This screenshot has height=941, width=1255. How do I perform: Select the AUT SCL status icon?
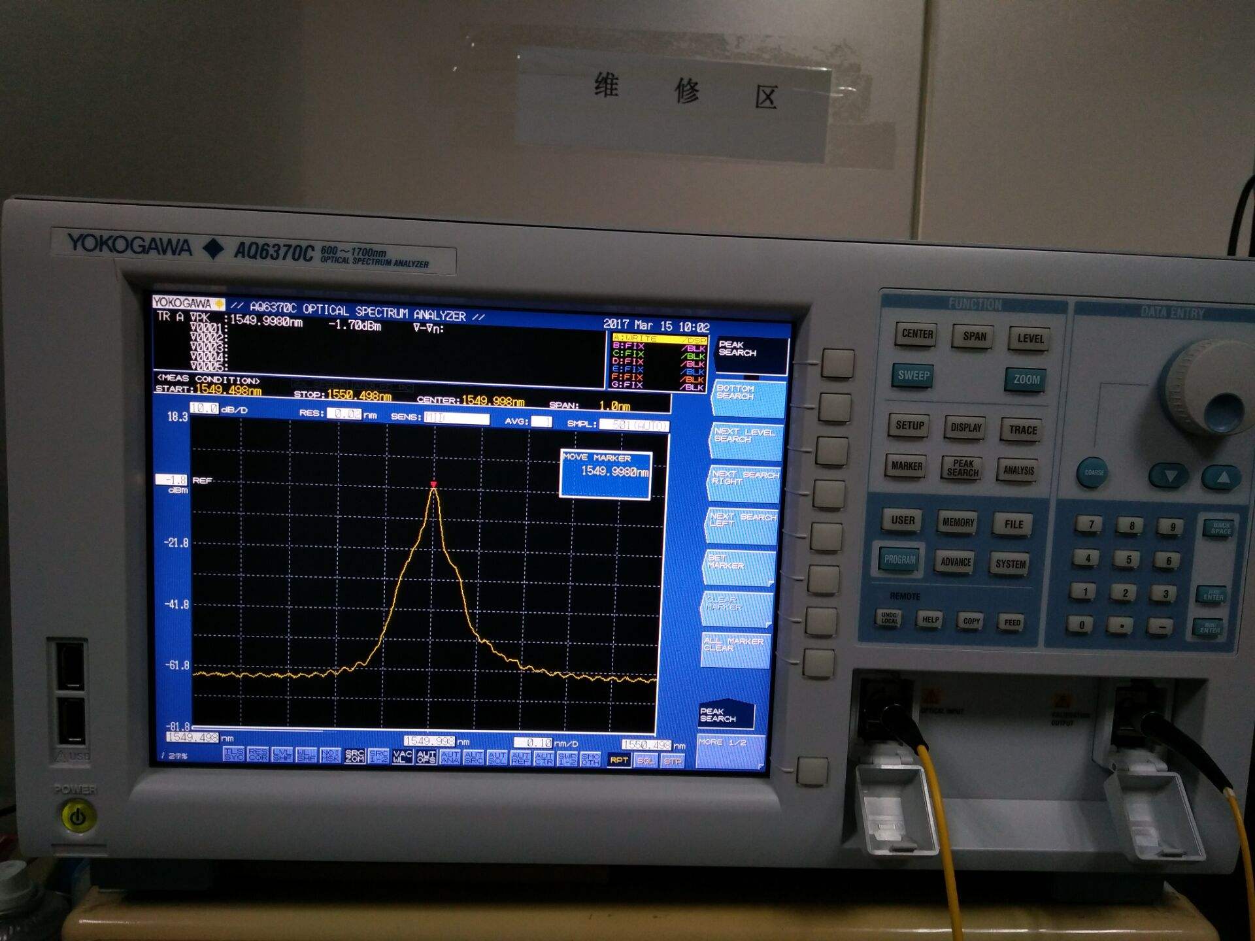[497, 758]
